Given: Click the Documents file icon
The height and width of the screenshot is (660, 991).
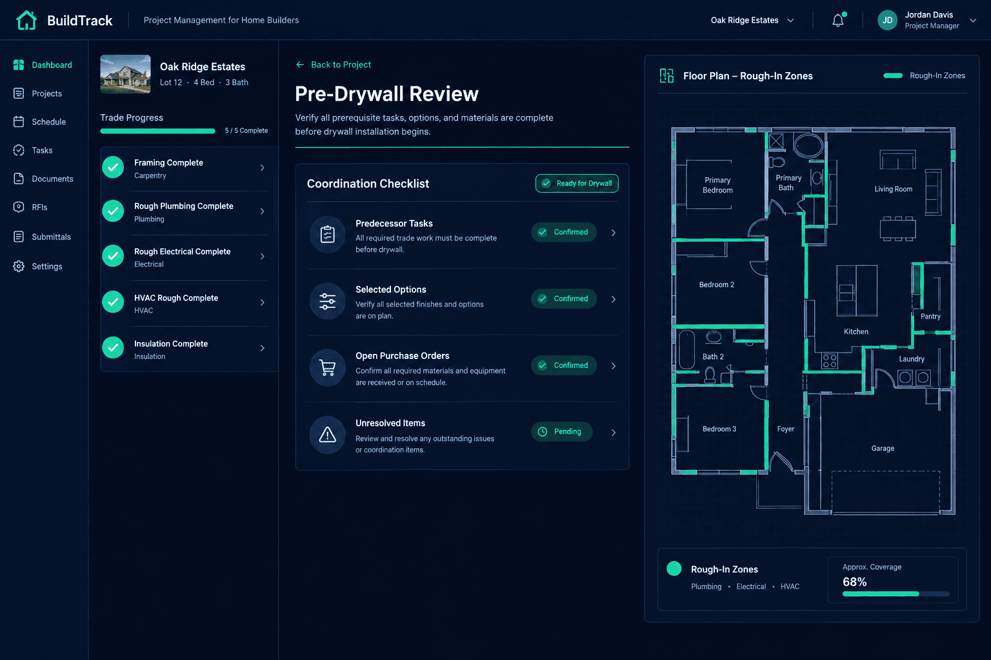Looking at the screenshot, I should pyautogui.click(x=19, y=179).
